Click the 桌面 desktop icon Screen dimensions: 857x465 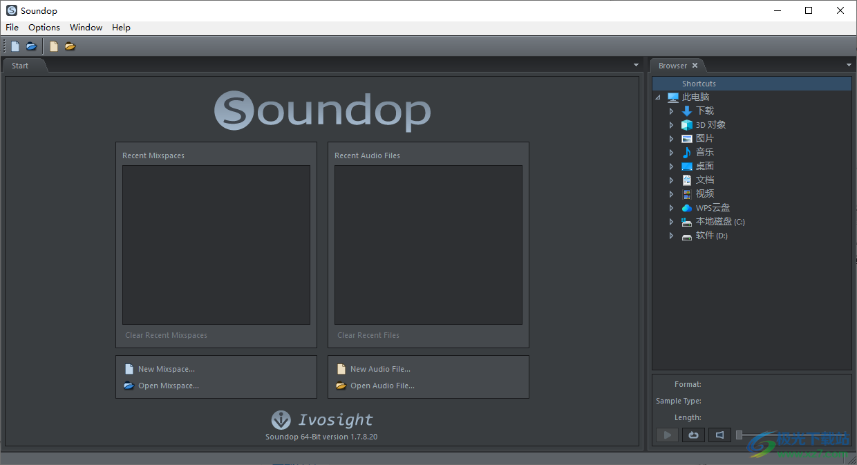[686, 167]
